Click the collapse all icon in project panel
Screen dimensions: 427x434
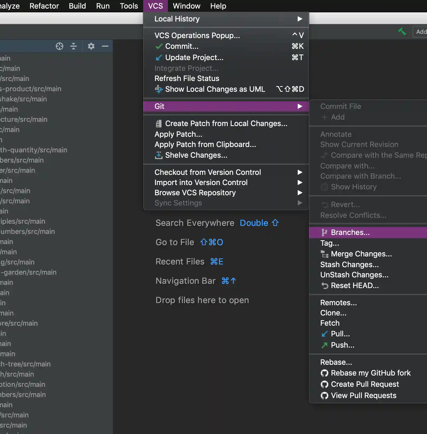coord(73,46)
